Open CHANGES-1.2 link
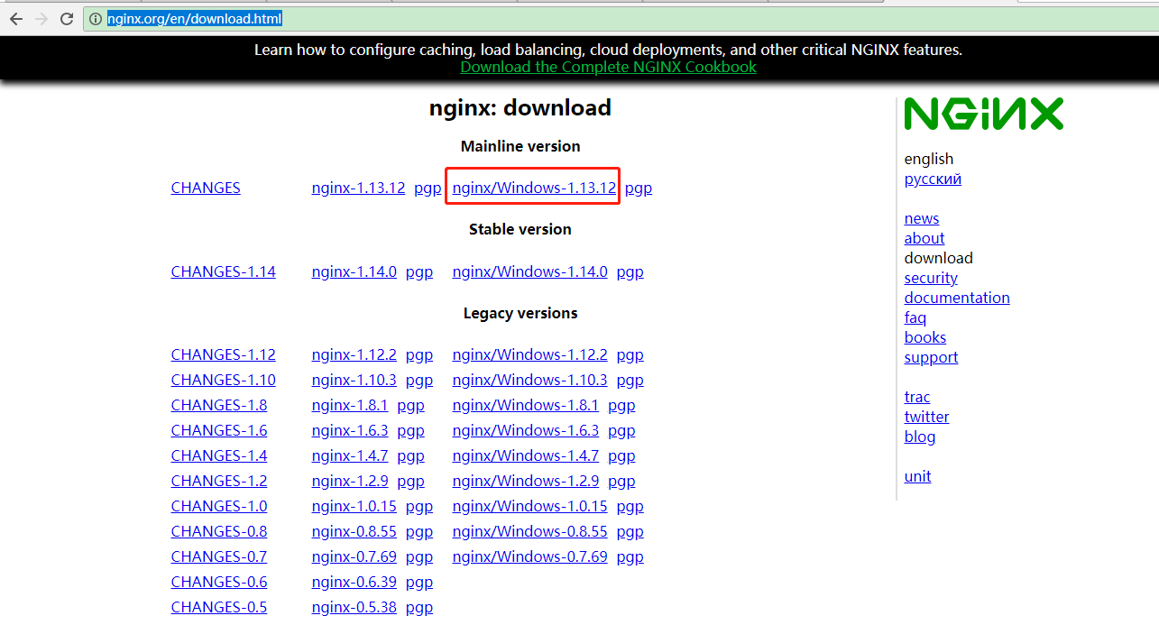The image size is (1159, 625). coord(219,481)
